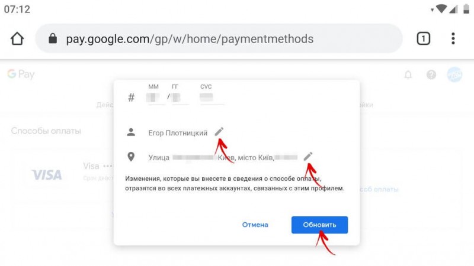Edit cardholder name Егор Плотницкий pencil
Image resolution: width=474 pixels, height=266 pixels.
tap(219, 131)
